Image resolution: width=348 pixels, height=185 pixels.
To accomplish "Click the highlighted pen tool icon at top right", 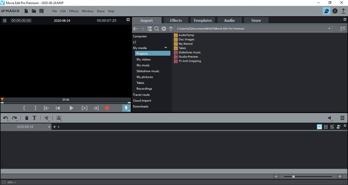I will [x=326, y=11].
